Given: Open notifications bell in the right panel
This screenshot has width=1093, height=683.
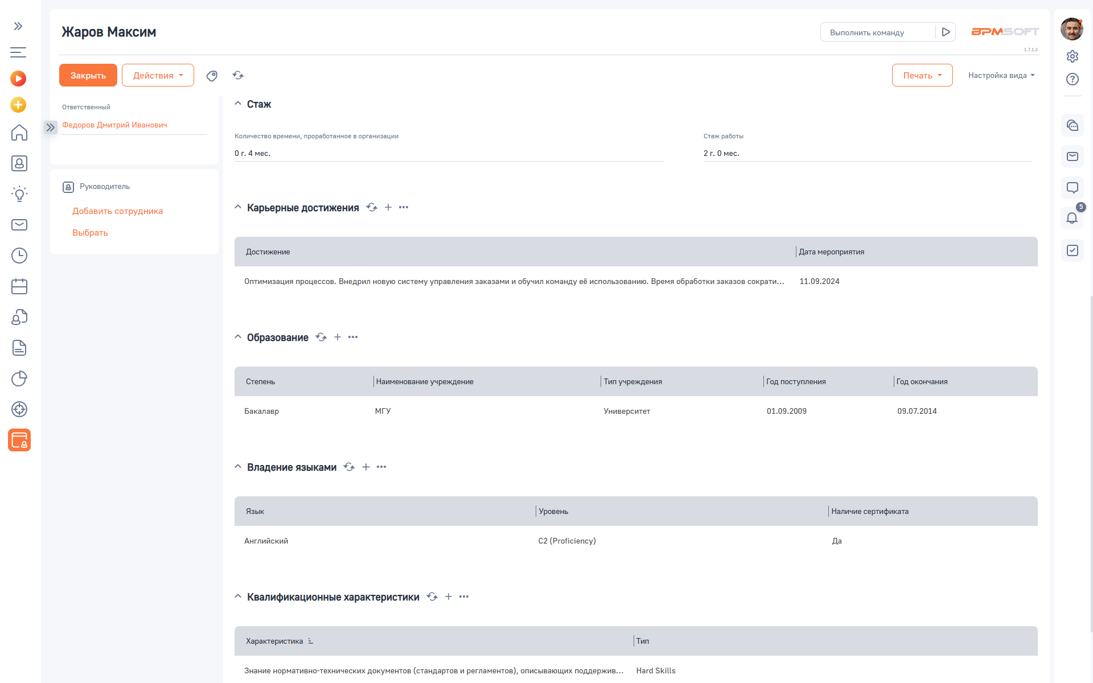Looking at the screenshot, I should tap(1072, 218).
